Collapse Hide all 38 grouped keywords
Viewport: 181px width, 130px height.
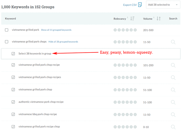[x=63, y=42]
